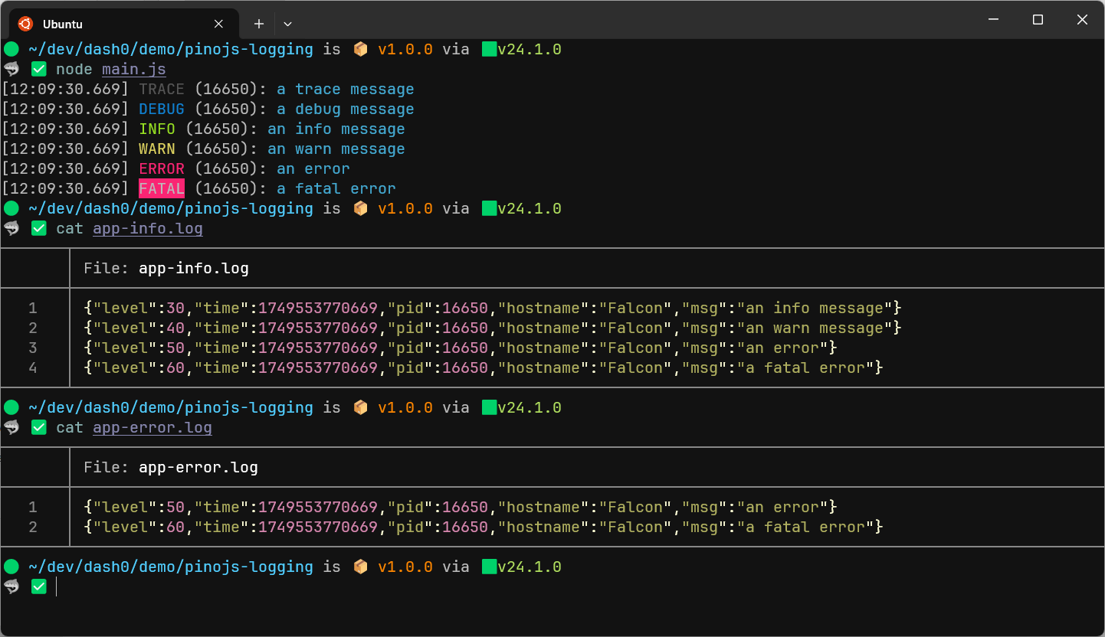Open the new tab profile dropdown

coord(288,24)
